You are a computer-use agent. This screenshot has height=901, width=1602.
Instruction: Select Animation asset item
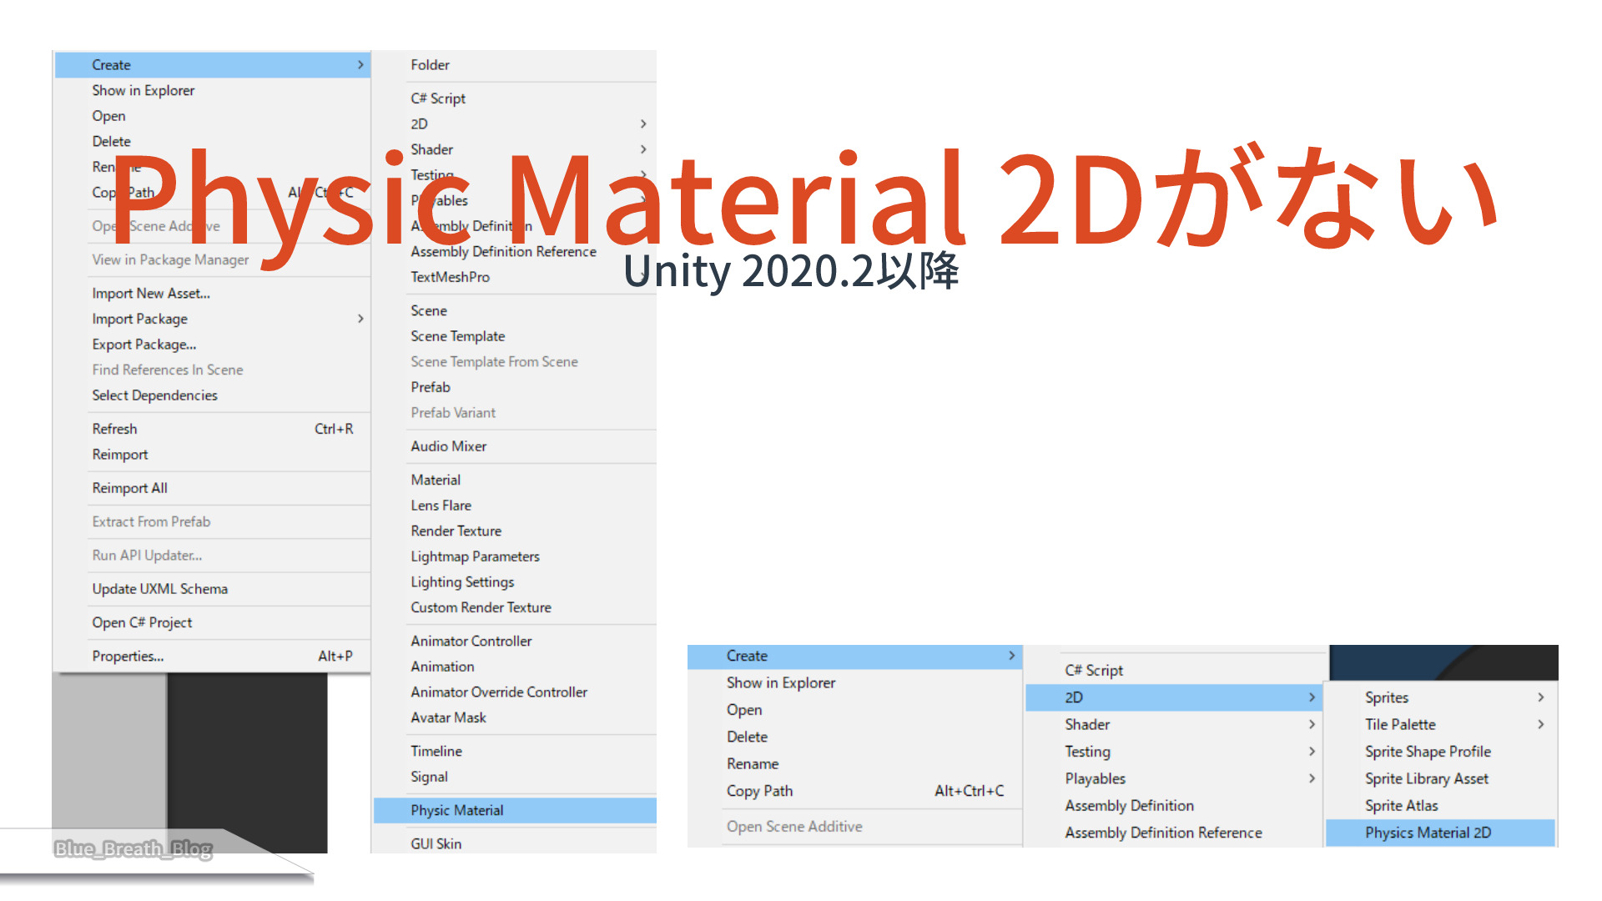pyautogui.click(x=443, y=667)
